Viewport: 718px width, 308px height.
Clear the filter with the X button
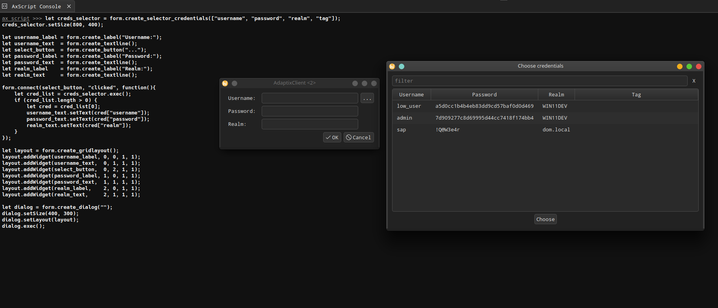point(694,81)
